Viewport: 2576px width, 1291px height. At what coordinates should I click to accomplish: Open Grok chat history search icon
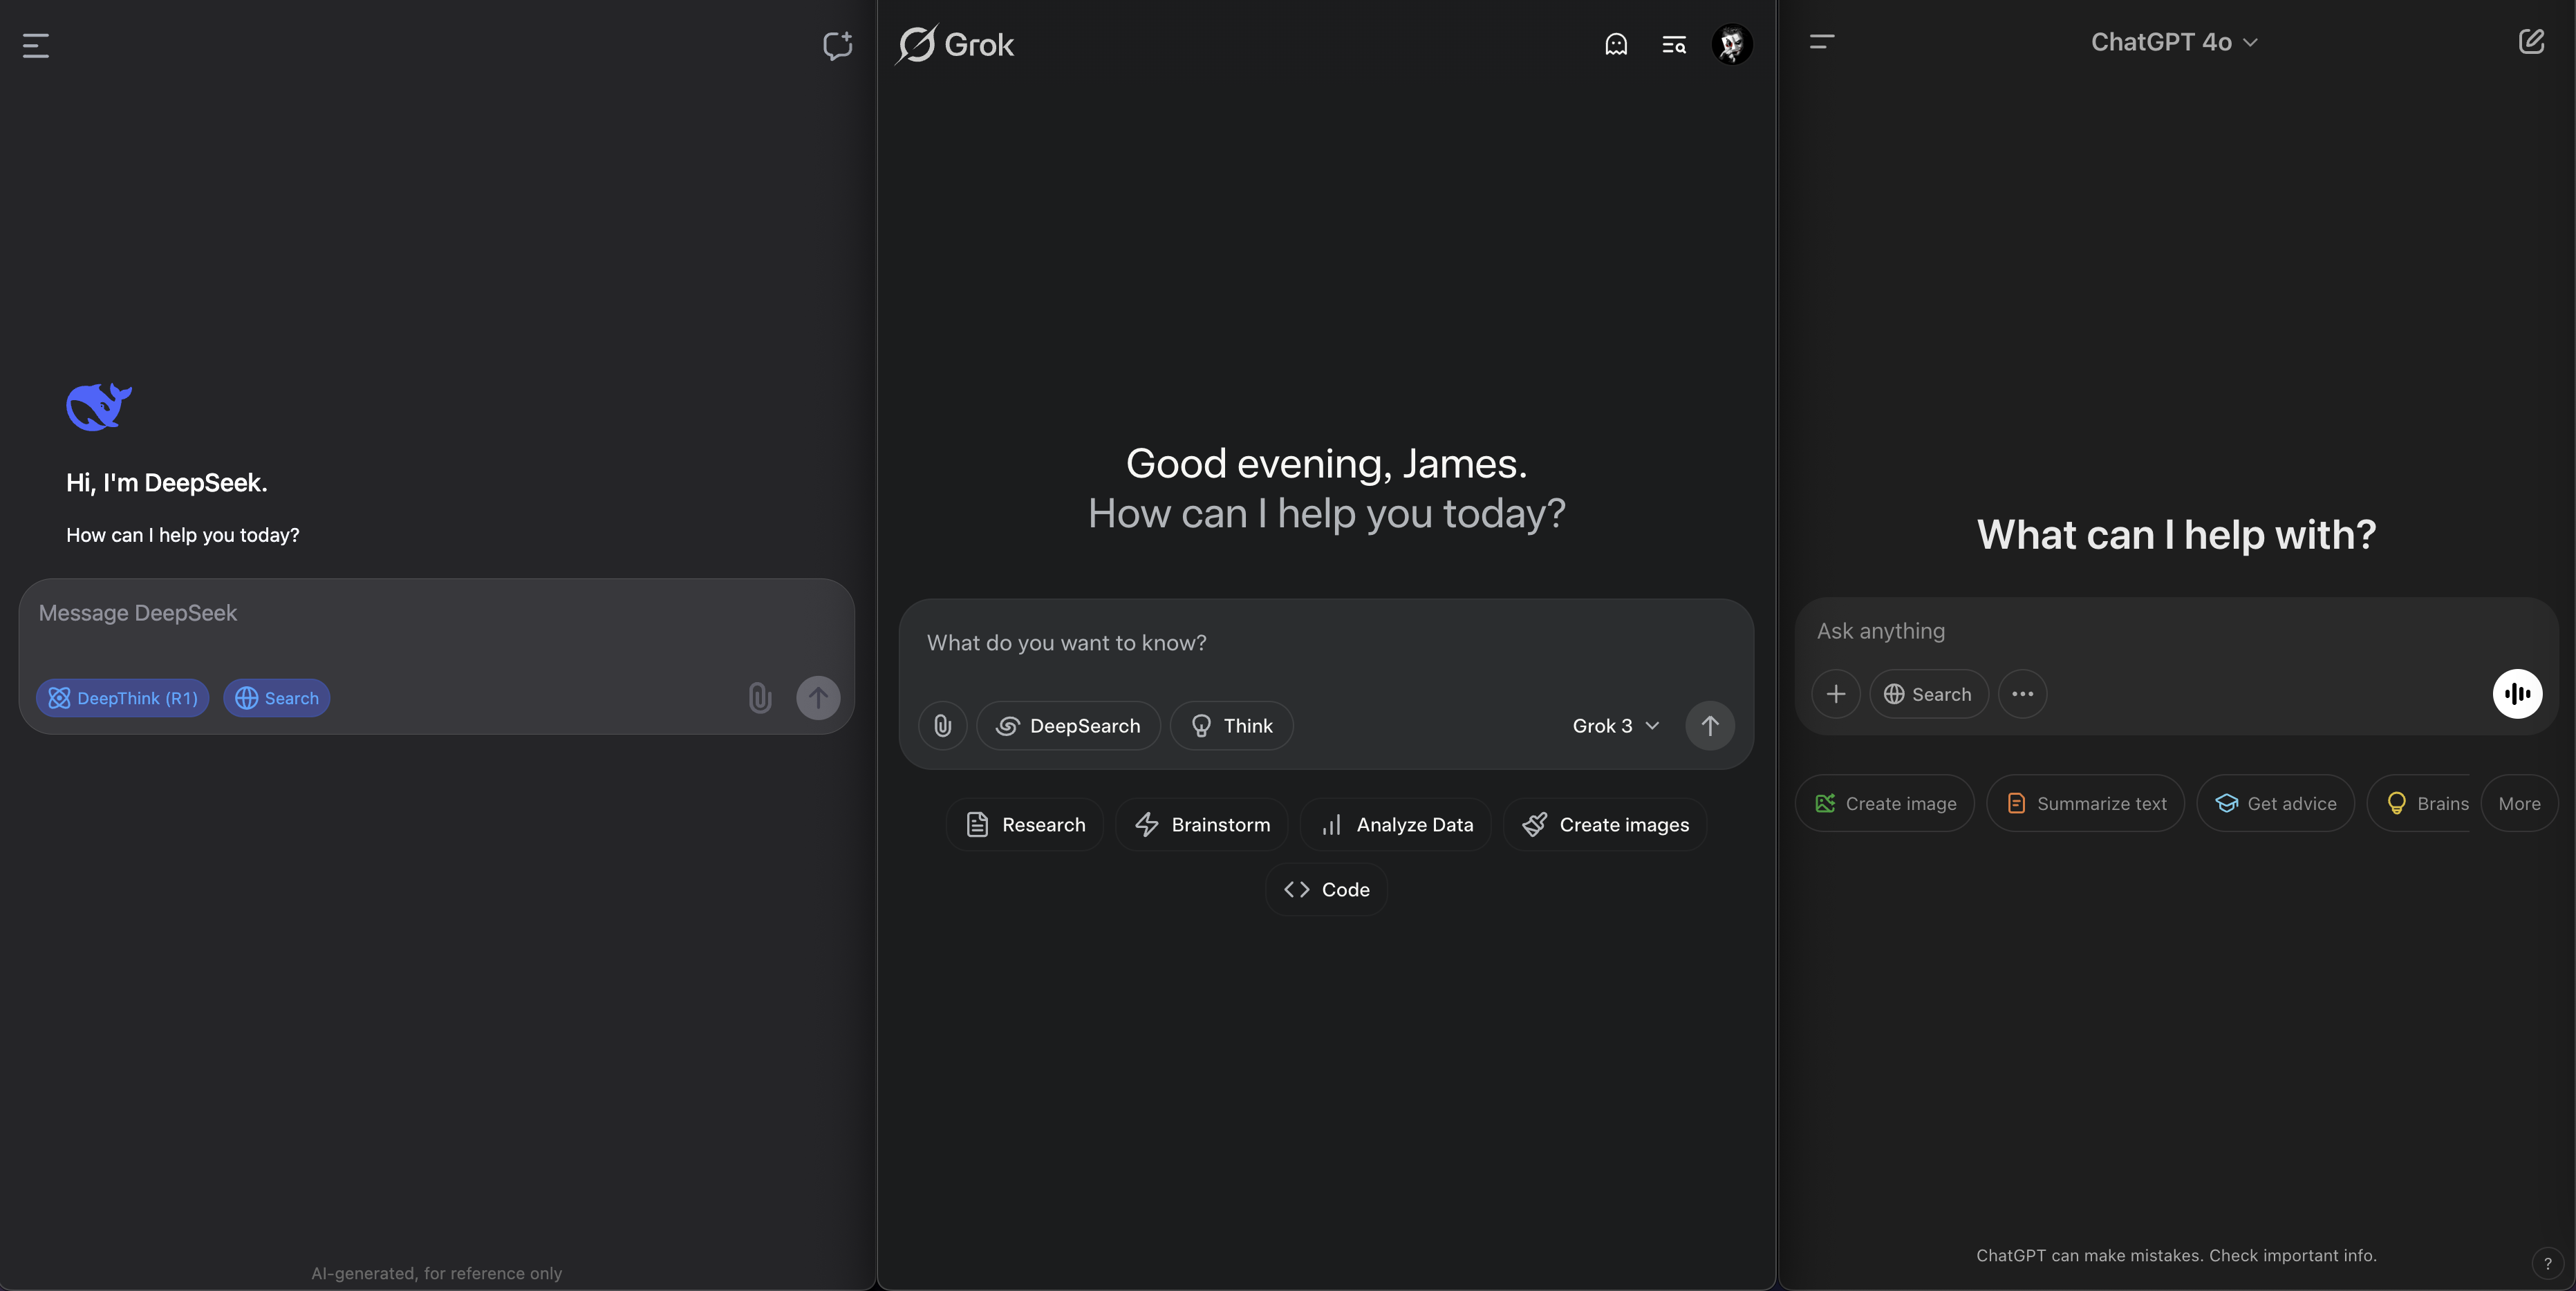pos(1673,44)
